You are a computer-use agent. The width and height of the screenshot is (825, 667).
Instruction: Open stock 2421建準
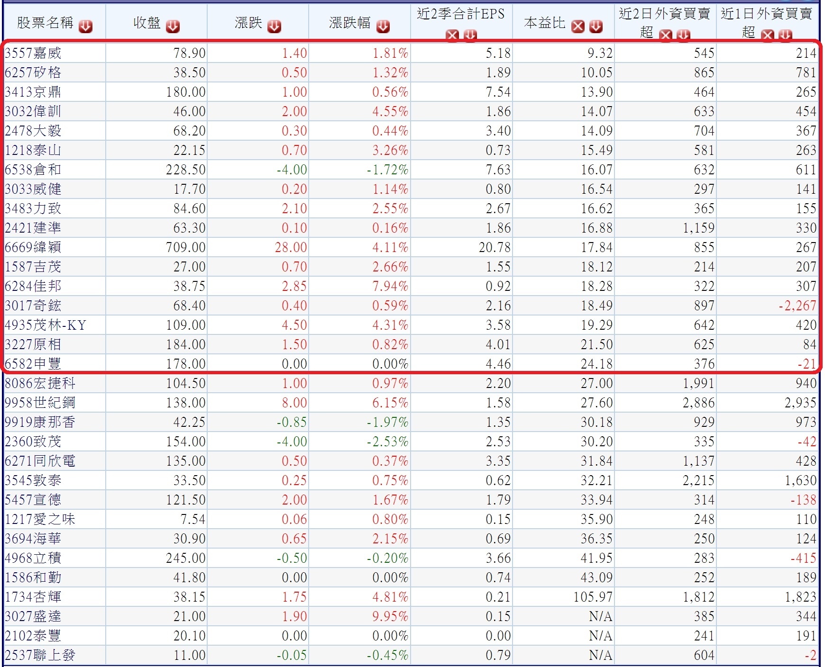click(x=33, y=228)
